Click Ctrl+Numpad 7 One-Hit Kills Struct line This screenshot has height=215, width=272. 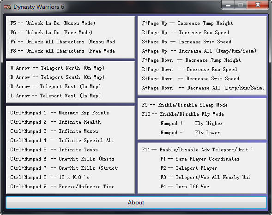tap(64, 168)
